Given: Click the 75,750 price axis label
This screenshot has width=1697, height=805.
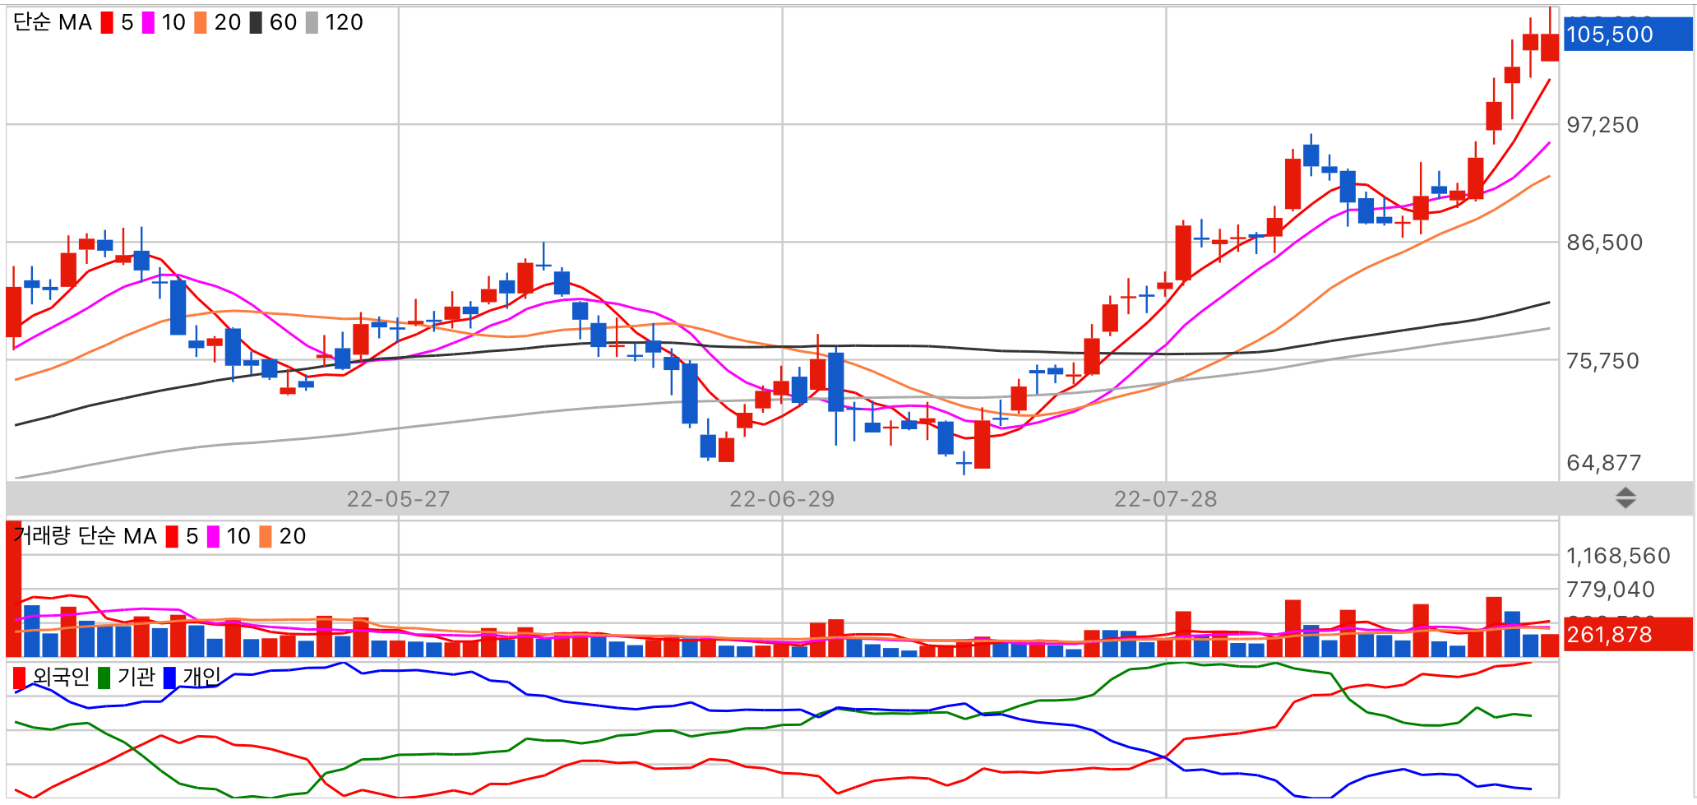Looking at the screenshot, I should click(1602, 361).
